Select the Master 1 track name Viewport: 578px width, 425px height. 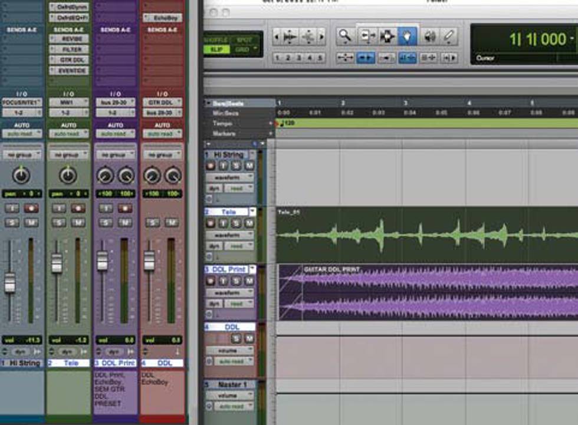coord(232,384)
